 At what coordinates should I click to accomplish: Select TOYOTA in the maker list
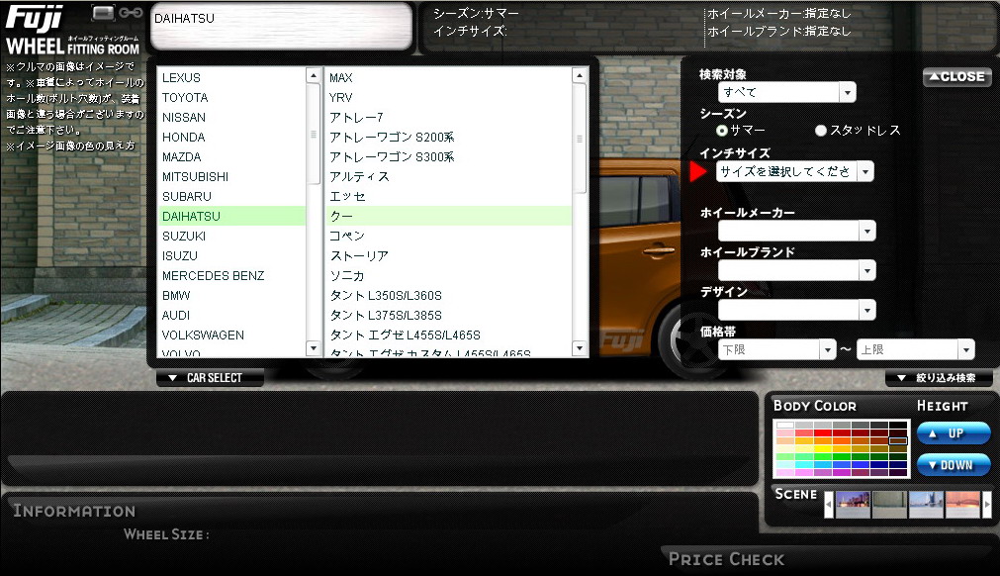(x=232, y=98)
